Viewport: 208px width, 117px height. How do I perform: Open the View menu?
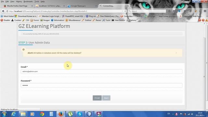12,2
